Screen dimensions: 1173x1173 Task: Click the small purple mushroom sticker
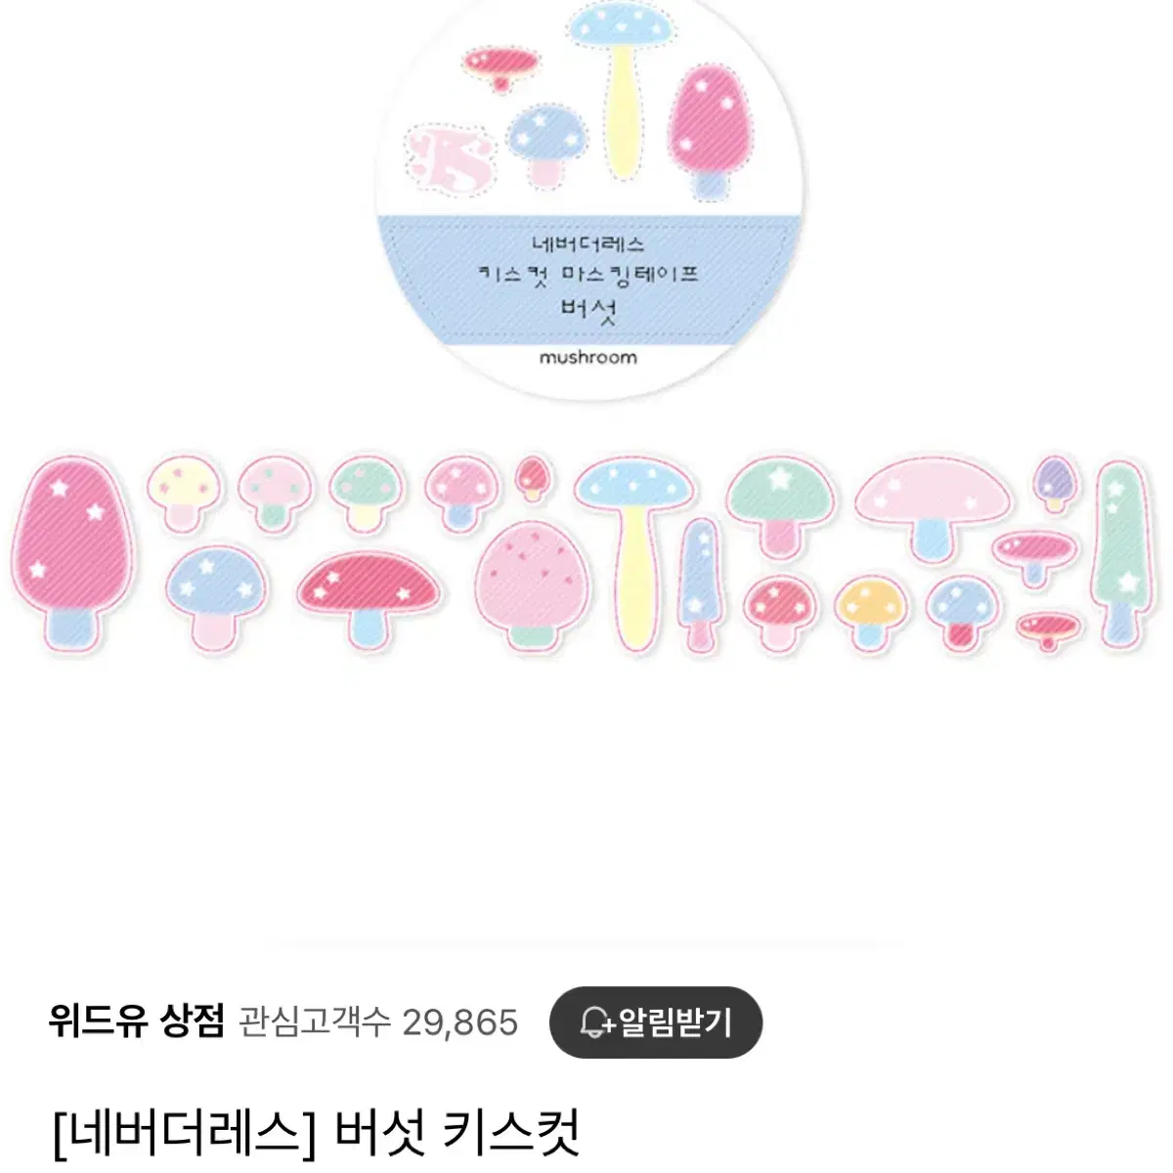pos(1055,482)
